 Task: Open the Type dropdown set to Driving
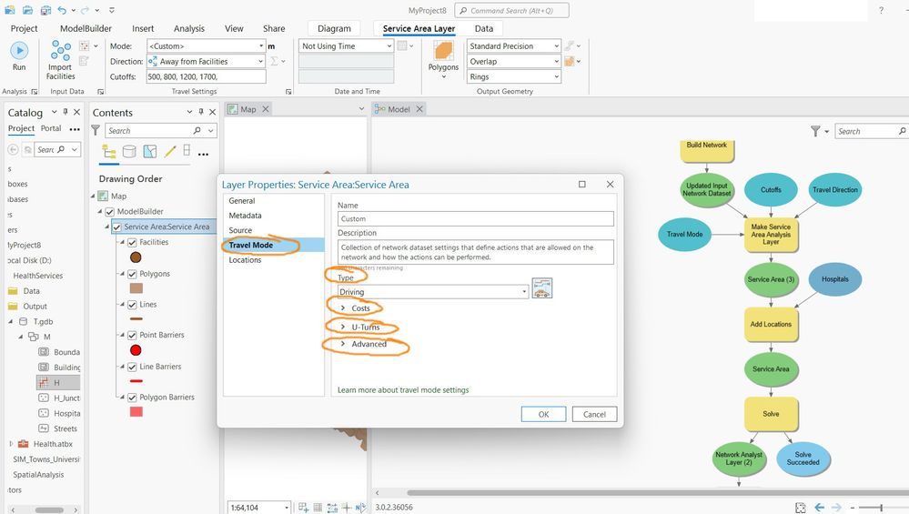[433, 291]
